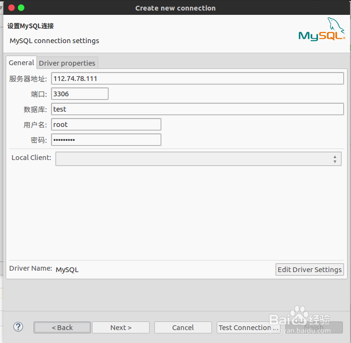Viewport: 351px width, 343px height.
Task: Focus the server address field 112.74.78.111
Action: [197, 79]
